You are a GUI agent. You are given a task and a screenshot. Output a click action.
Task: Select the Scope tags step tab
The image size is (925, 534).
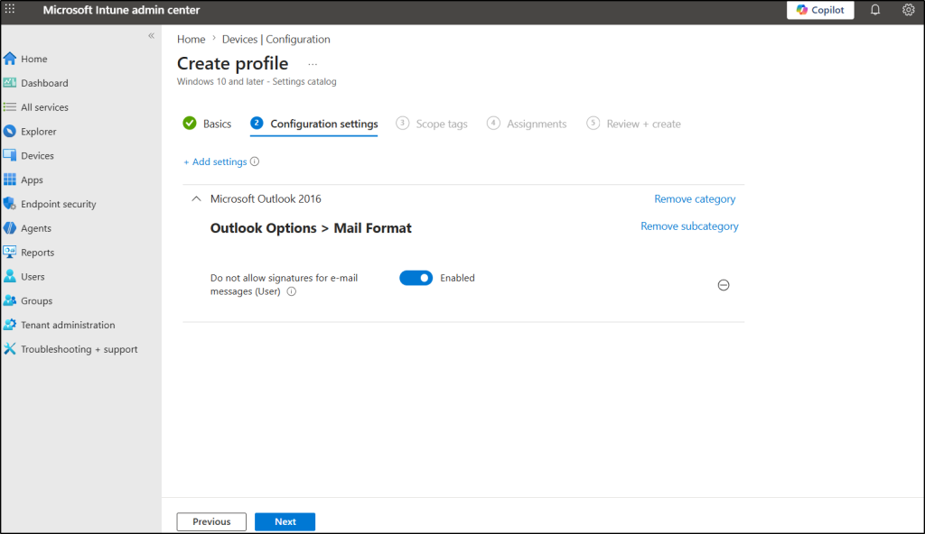(x=432, y=124)
